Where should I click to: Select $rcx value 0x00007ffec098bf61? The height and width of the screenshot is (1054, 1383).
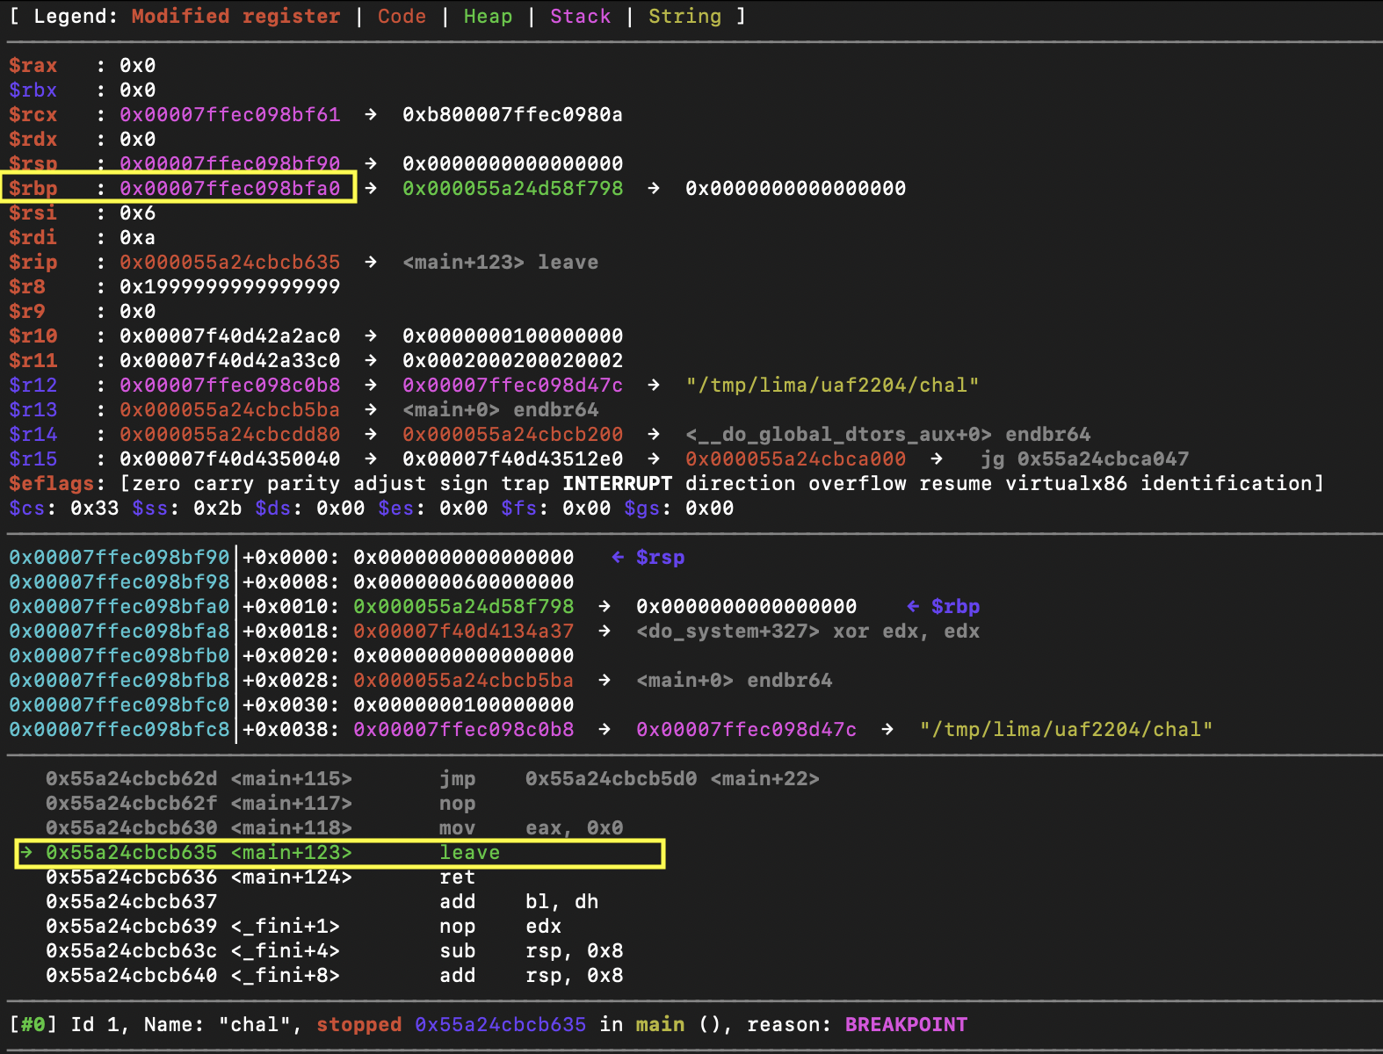[230, 115]
